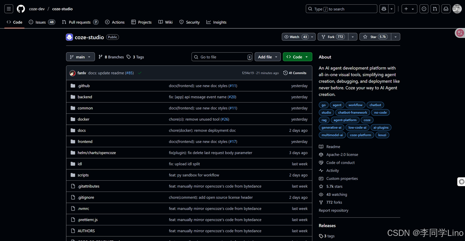Expand the Copilot dropdown arrow
The width and height of the screenshot is (465, 241).
click(392, 9)
